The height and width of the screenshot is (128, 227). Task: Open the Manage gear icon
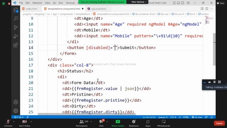point(16,111)
